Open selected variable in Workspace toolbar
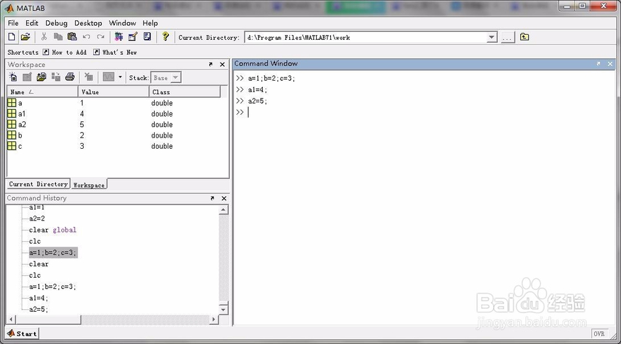Screen dimensions: 621x344 27,77
